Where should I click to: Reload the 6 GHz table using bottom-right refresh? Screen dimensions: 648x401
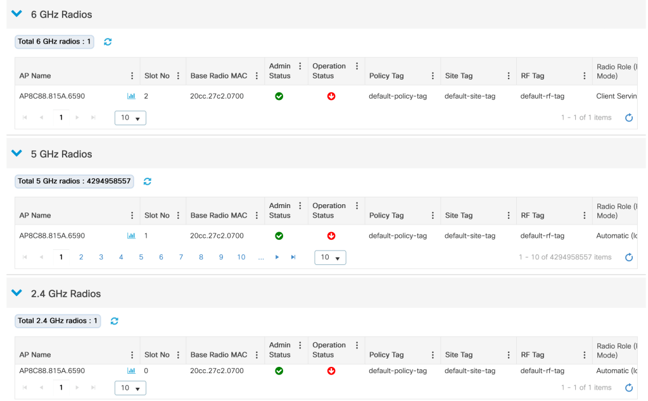coord(629,118)
